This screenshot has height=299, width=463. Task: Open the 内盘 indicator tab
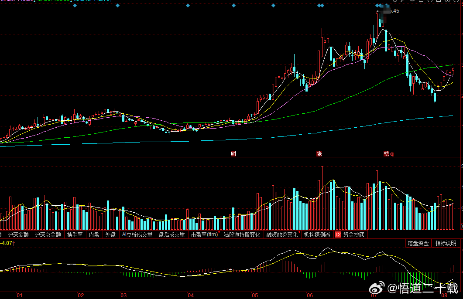pyautogui.click(x=94, y=234)
